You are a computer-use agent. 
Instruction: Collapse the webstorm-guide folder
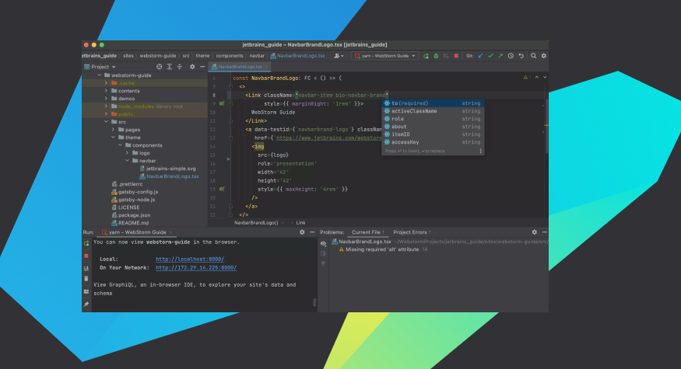(x=100, y=75)
